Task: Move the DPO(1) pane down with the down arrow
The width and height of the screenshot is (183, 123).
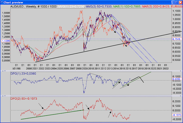Action: click(x=5, y=71)
